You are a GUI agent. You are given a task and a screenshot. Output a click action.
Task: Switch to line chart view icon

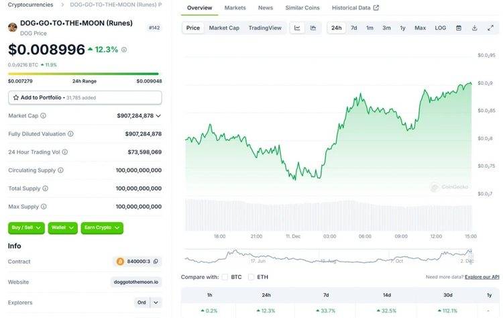[x=297, y=28]
